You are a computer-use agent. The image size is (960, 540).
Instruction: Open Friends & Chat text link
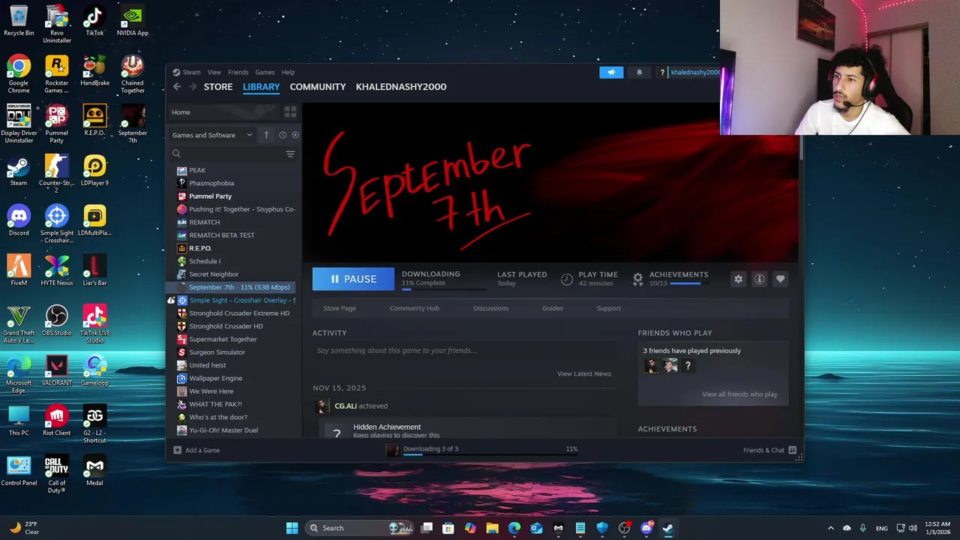tap(763, 450)
